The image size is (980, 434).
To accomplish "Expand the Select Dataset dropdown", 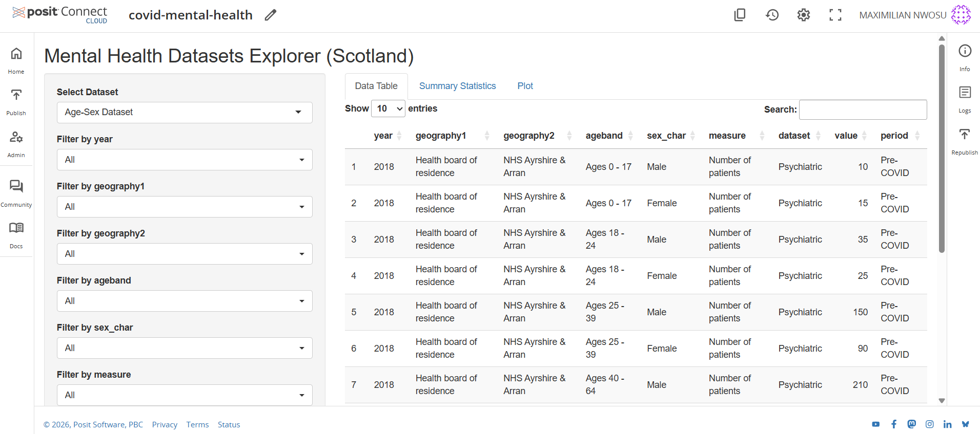I will pos(185,113).
